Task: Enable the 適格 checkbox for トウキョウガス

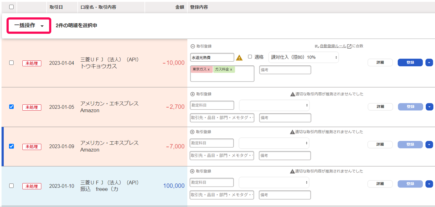Action: tap(250, 57)
